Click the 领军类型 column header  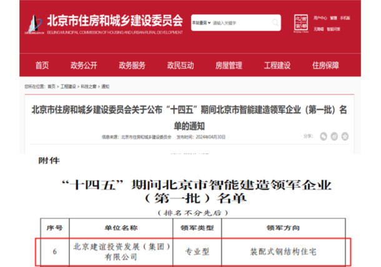pyautogui.click(x=197, y=228)
